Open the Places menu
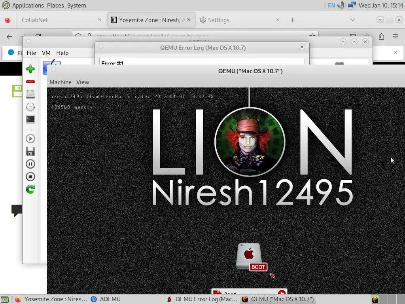 55,6
